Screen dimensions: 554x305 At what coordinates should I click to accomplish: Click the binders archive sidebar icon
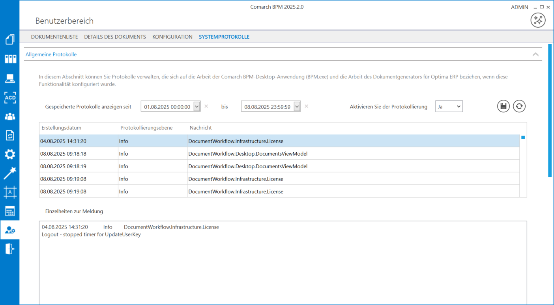10,59
